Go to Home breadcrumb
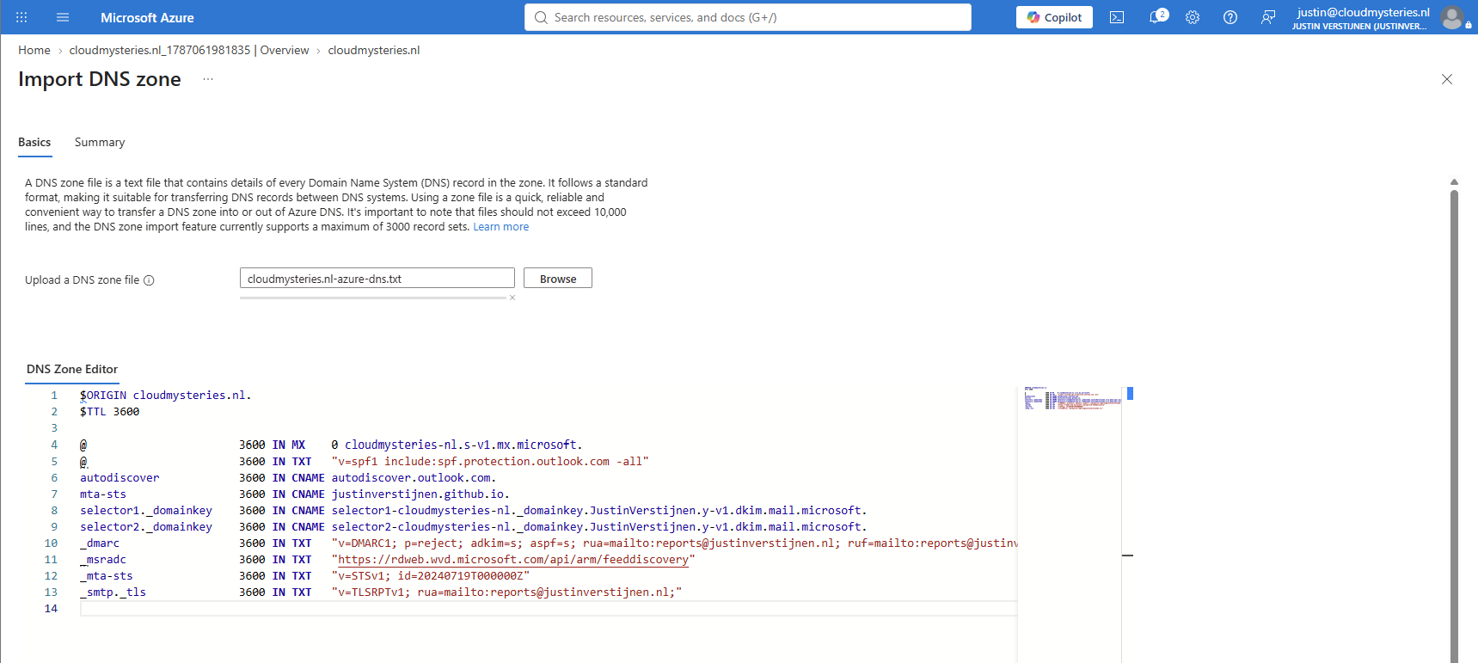The width and height of the screenshot is (1478, 663). 34,50
